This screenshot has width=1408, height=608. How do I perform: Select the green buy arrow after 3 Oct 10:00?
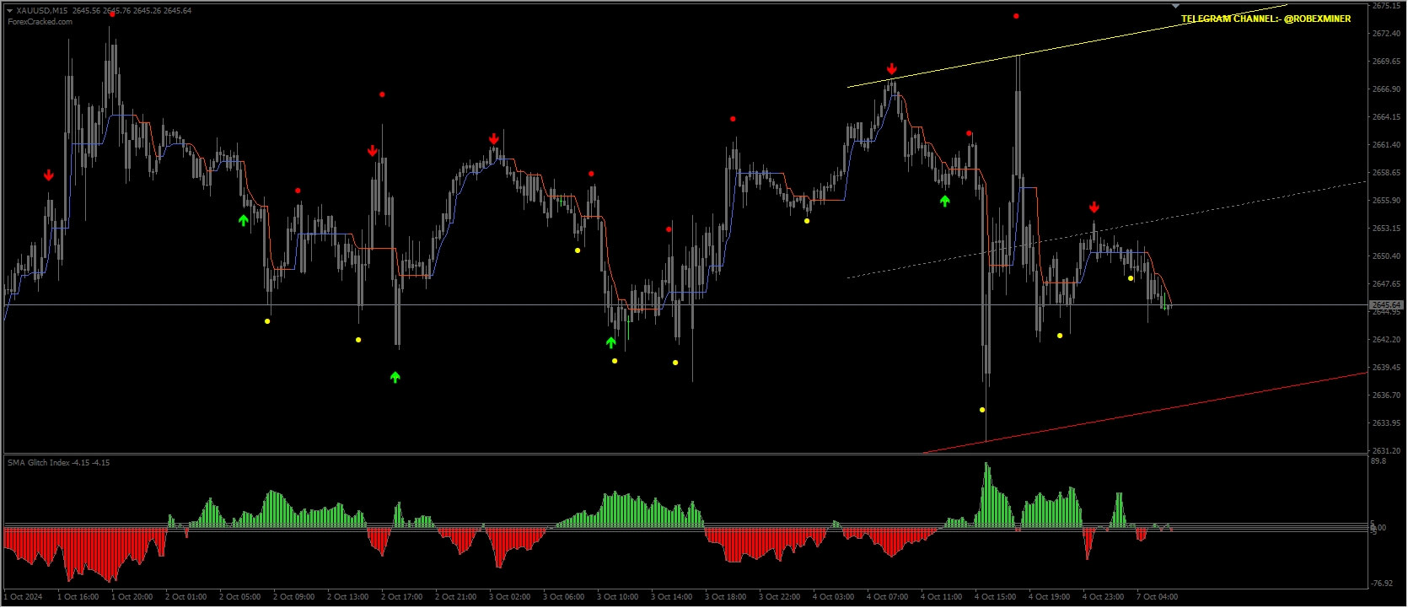(x=611, y=342)
